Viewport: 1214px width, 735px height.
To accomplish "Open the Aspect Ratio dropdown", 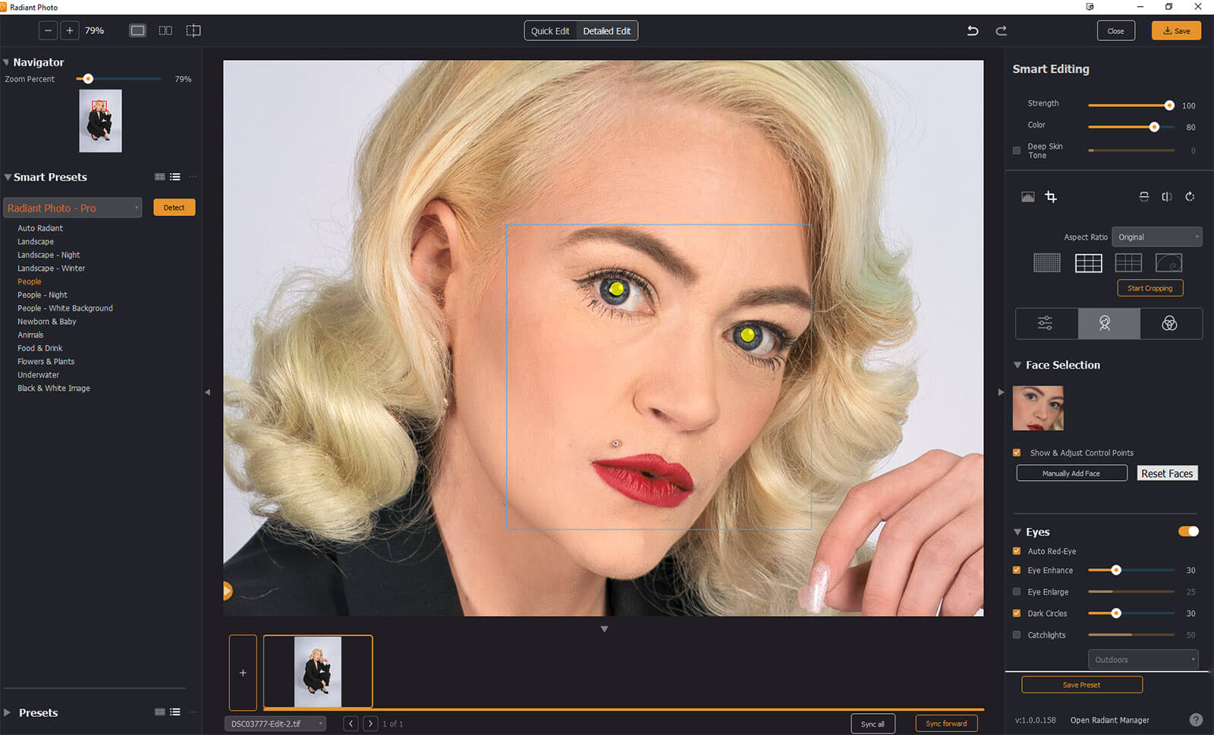I will 1156,237.
